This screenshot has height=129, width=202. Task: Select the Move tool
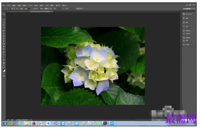4,14
